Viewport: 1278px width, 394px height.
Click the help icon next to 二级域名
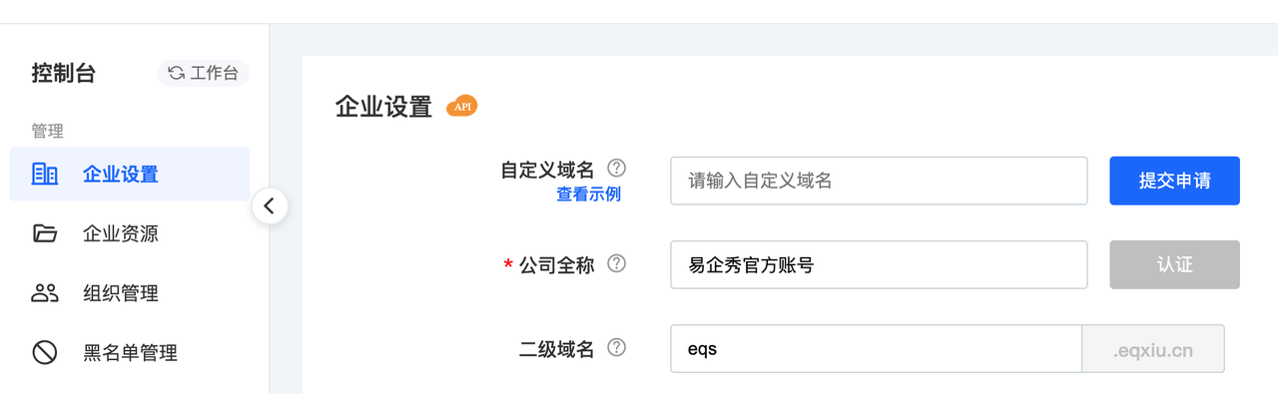pos(617,348)
